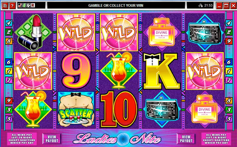Click the golden K symbol on reel four
The image size is (237, 147).
[x=162, y=71]
